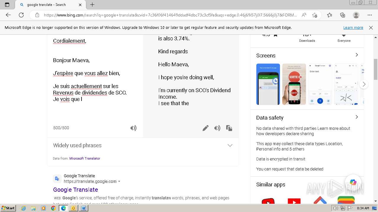The height and width of the screenshot is (212, 378).
Task: Click the address bar URL
Action: [x=170, y=15]
